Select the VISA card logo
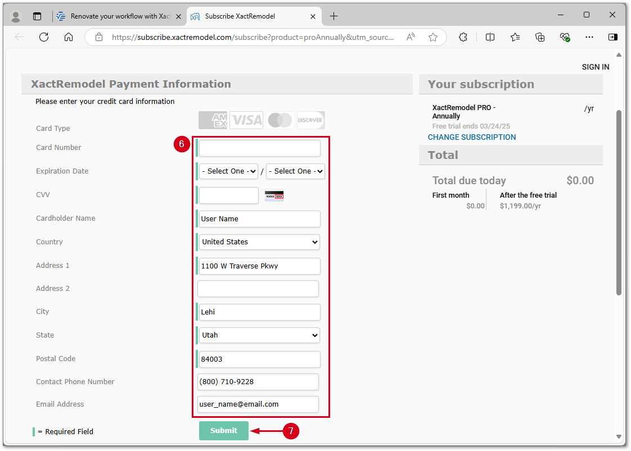This screenshot has height=451, width=631. tap(246, 120)
